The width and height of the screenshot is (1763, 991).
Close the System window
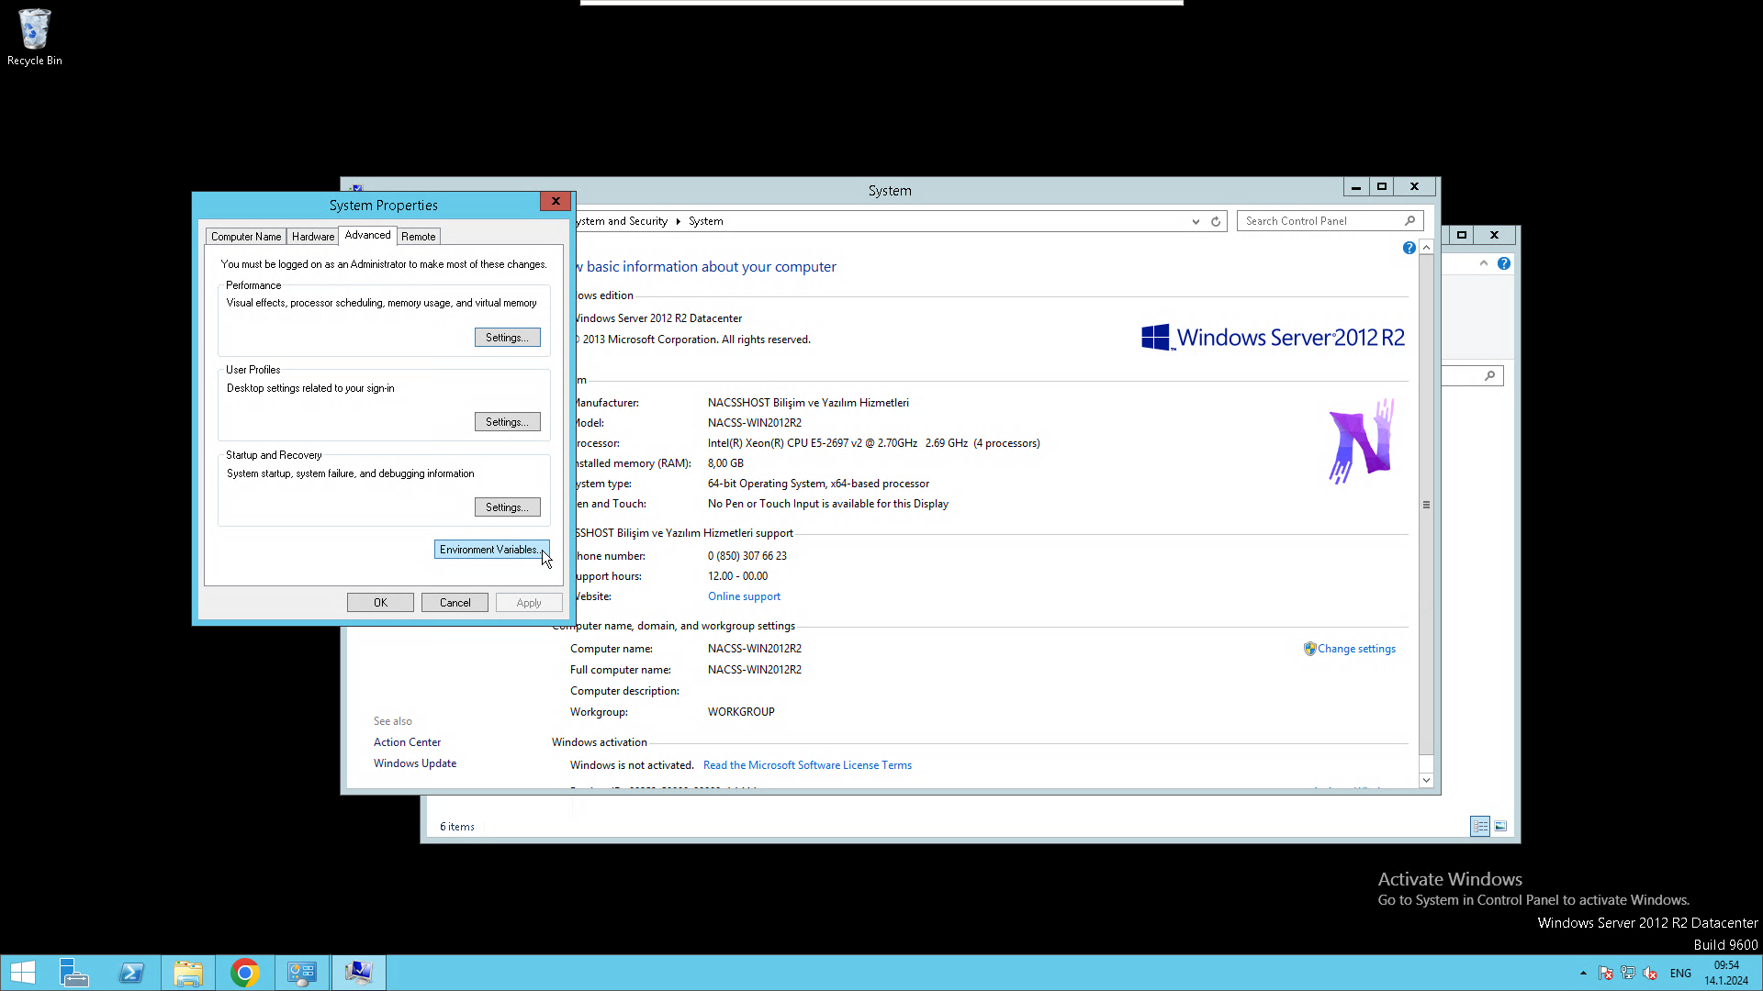pyautogui.click(x=1415, y=187)
